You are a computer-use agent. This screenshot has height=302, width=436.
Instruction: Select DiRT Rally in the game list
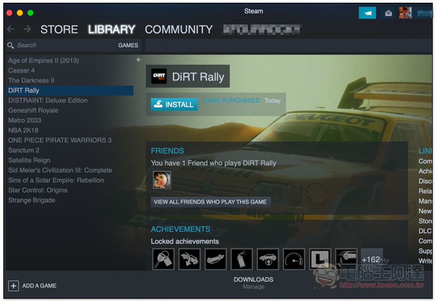70,90
